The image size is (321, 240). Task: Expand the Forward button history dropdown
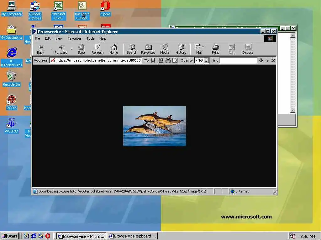pos(71,49)
